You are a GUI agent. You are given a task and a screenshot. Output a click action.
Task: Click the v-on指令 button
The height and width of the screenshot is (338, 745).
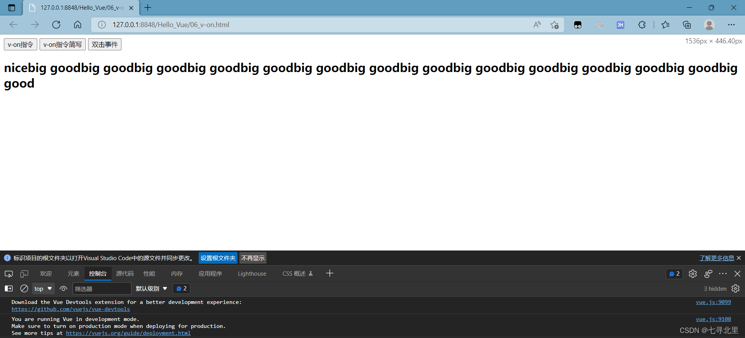[21, 45]
